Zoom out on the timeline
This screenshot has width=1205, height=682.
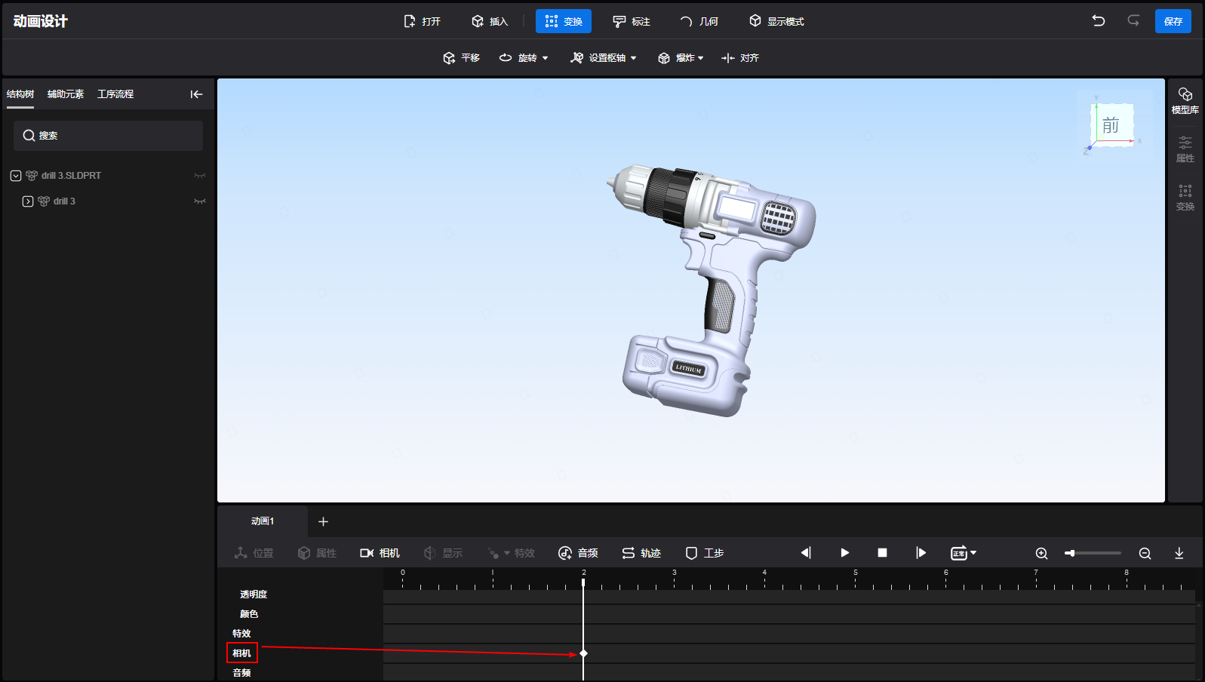[x=1145, y=553]
